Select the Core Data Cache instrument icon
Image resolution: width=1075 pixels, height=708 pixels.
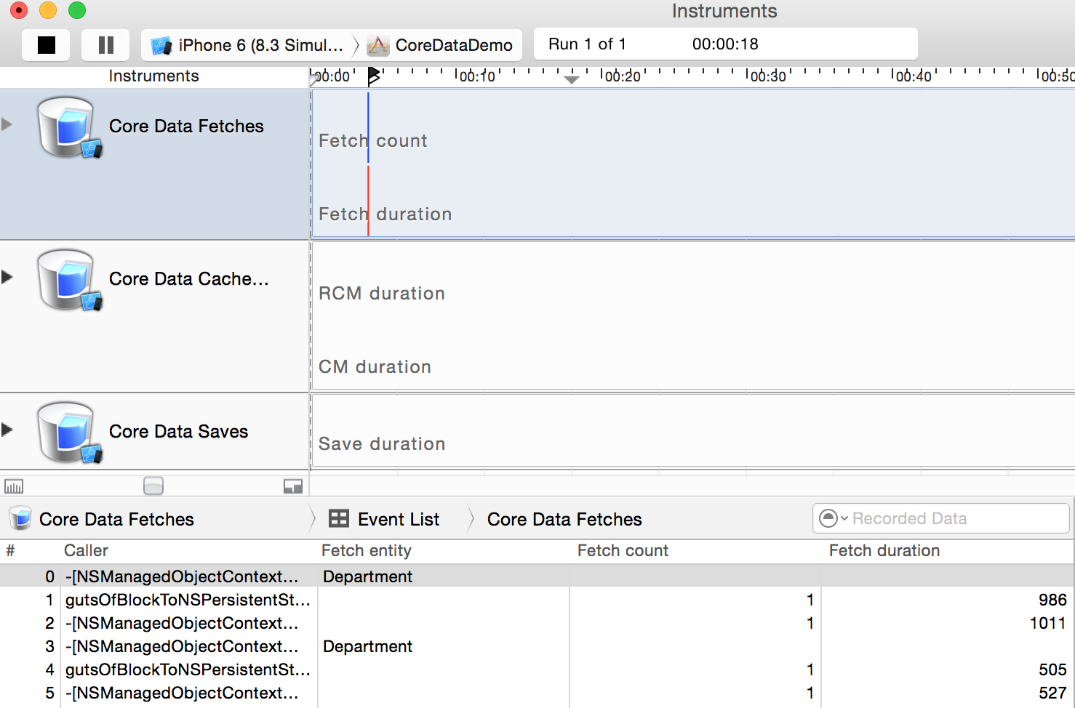click(x=69, y=280)
